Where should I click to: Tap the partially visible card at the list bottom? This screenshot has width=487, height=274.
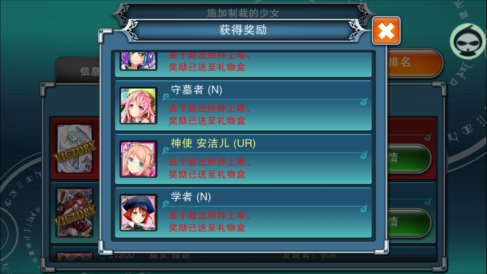tap(75, 256)
